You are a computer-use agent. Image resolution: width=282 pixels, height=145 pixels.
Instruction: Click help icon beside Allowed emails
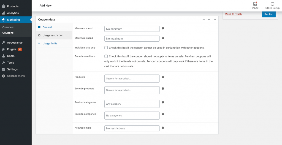[x=163, y=128]
